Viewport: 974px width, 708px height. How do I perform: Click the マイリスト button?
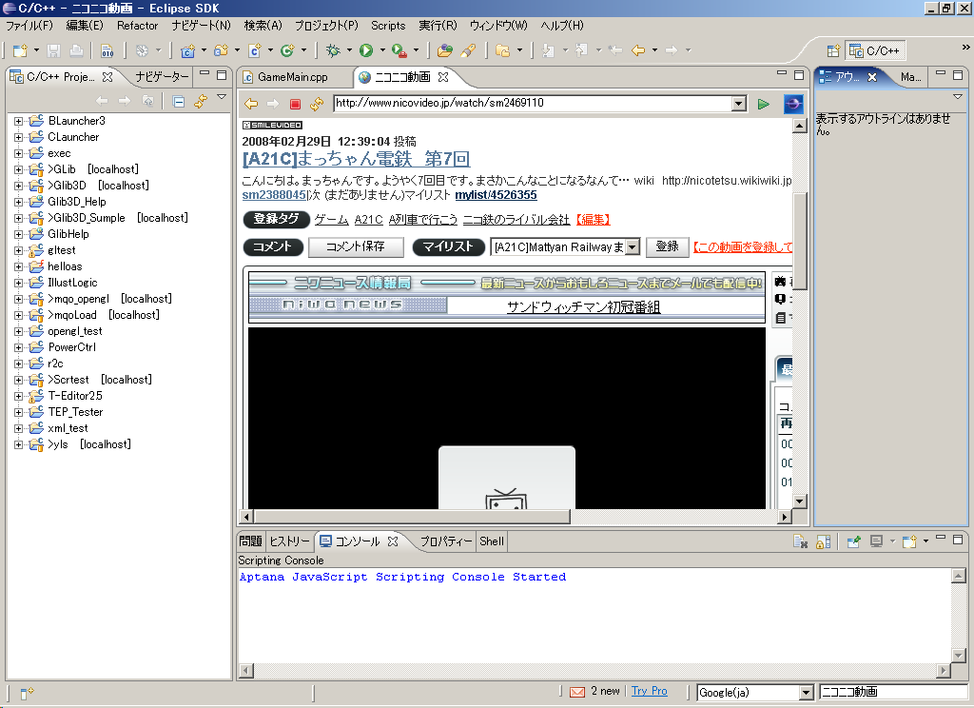point(448,246)
